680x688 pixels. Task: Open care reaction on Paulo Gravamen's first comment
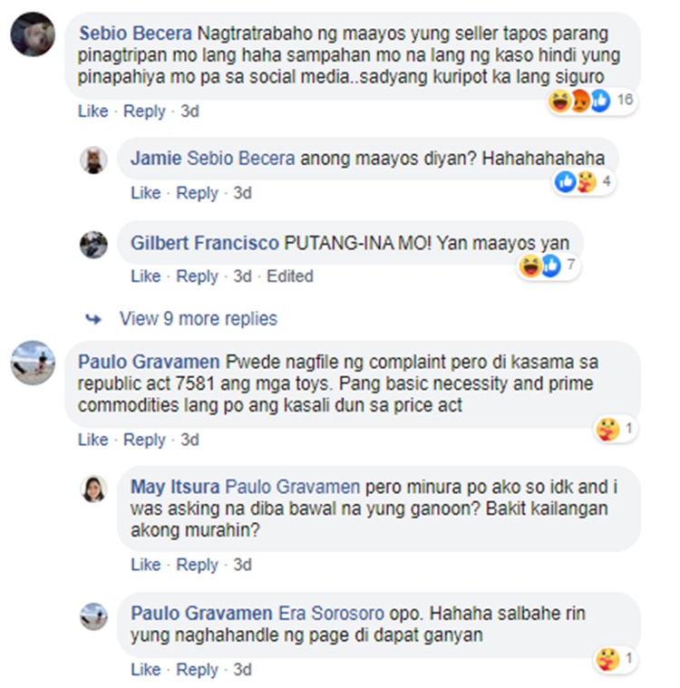point(616,429)
